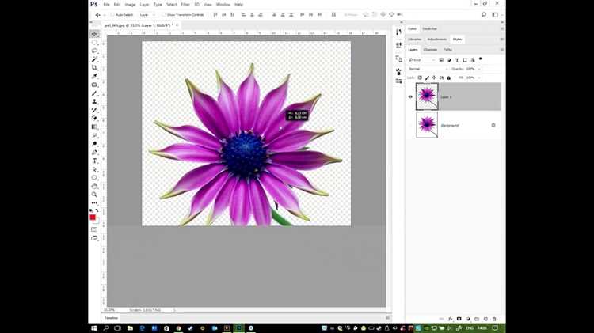Open the layer Opacity dropdown arrow

479,69
